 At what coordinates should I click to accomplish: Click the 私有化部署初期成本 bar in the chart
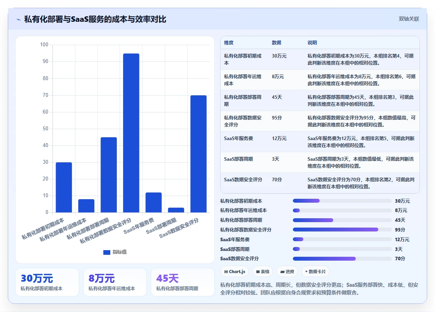[64, 188]
